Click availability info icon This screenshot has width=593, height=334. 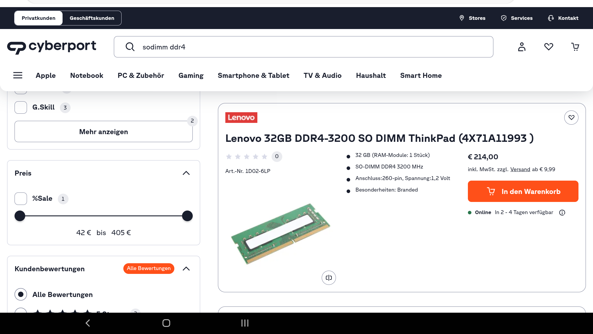[x=562, y=213]
